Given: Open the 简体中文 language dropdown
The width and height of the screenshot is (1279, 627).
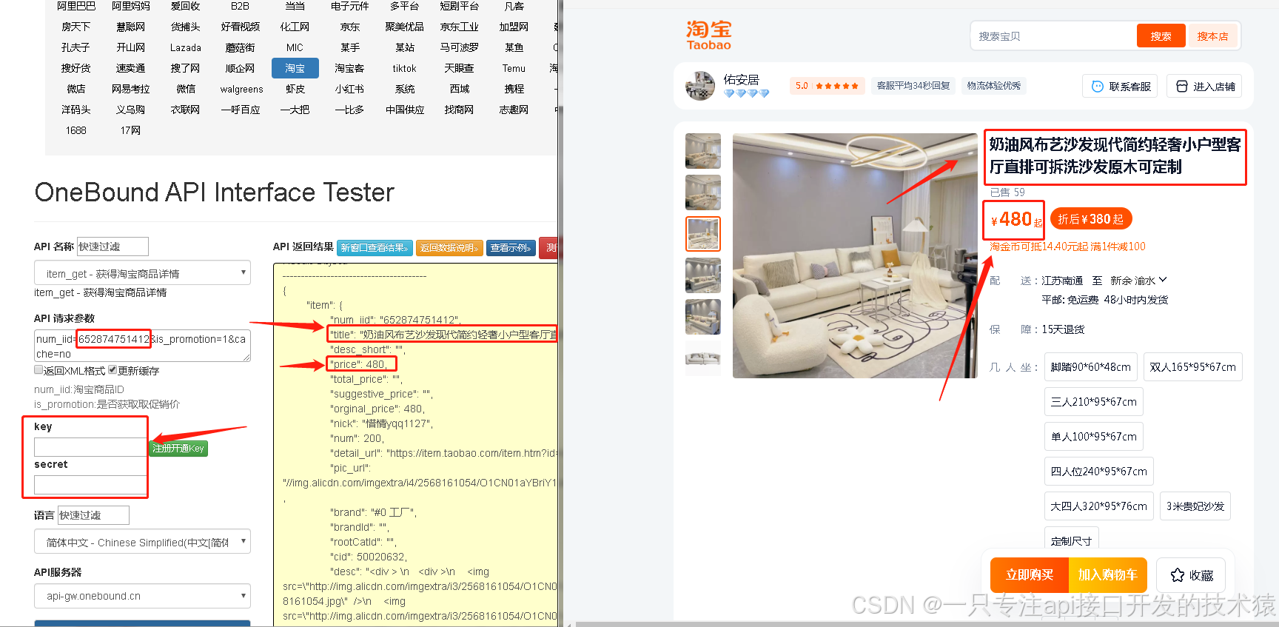Looking at the screenshot, I should tap(142, 542).
